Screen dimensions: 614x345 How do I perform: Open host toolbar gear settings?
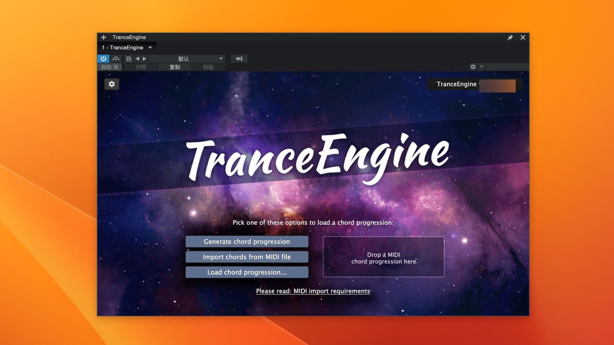473,67
